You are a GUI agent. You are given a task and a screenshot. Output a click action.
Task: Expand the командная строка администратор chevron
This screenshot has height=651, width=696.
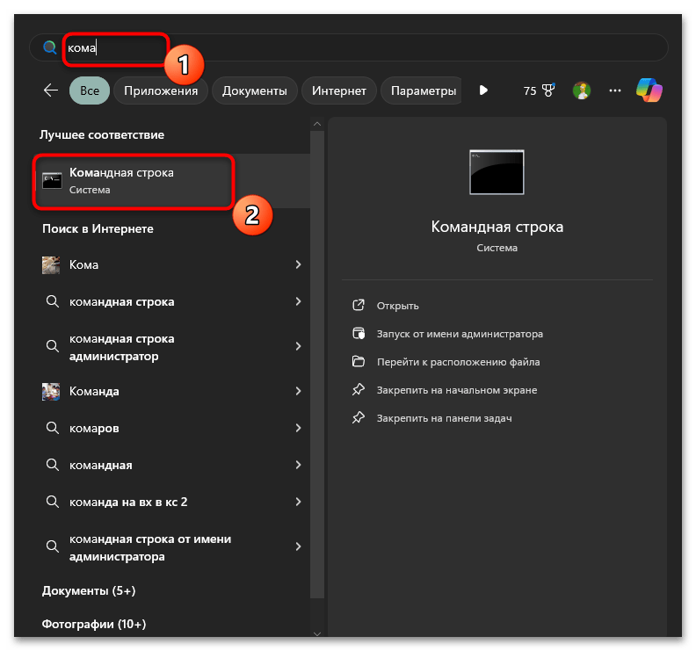[298, 346]
